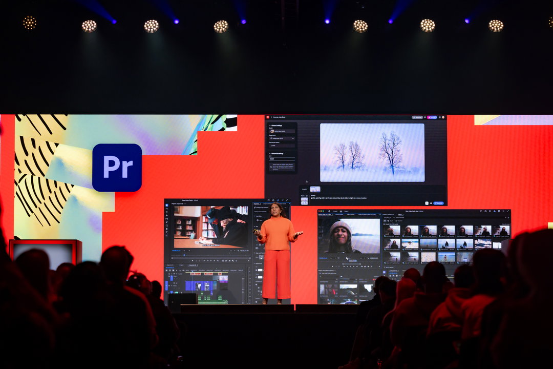Click the full-screen arrows icon in the beach-footage Premiere window
This screenshot has width=553, height=369.
508,211
